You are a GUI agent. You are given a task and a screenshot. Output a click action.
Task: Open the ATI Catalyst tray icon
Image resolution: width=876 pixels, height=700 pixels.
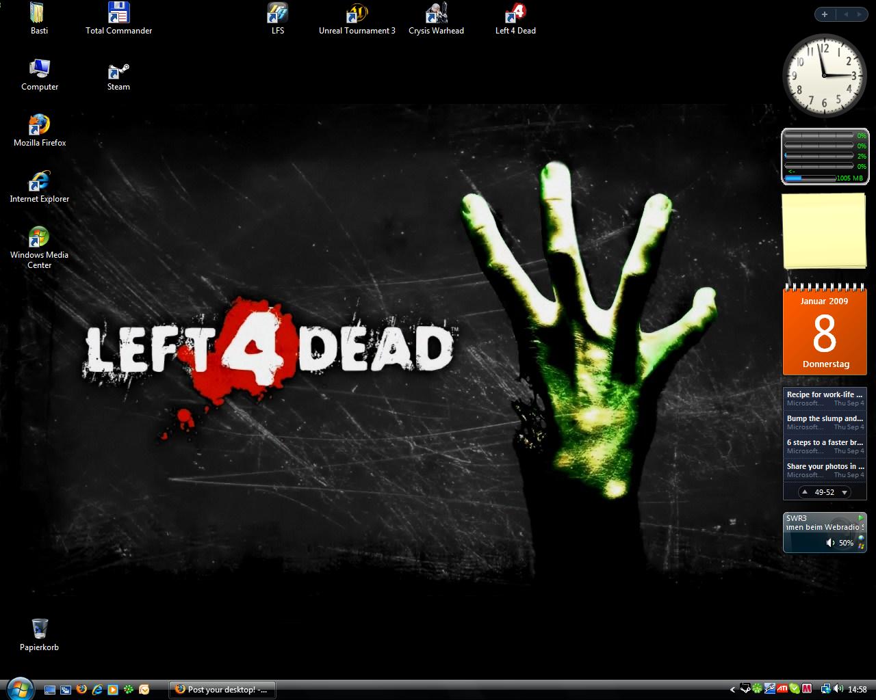782,689
